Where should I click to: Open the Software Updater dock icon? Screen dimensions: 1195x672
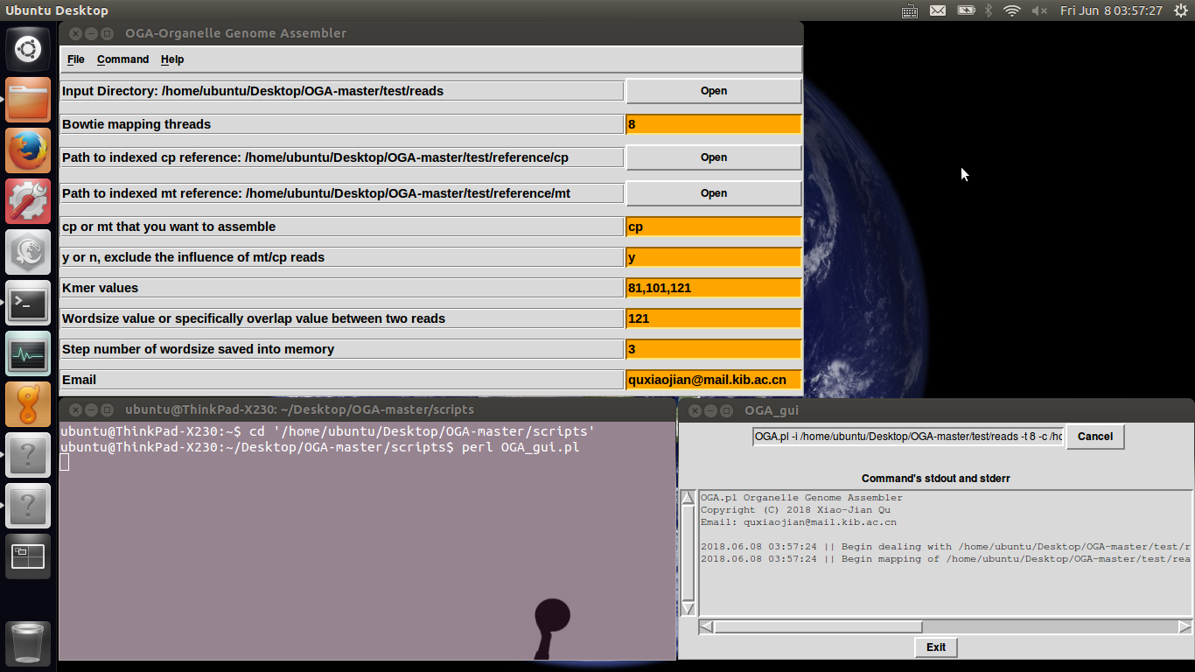click(28, 252)
